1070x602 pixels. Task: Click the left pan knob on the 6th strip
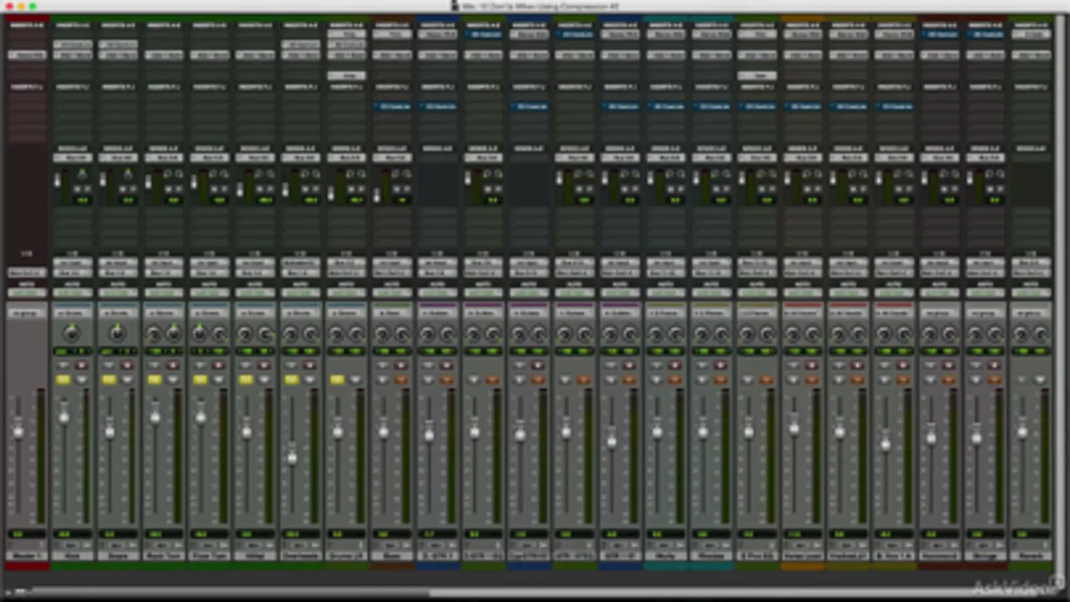coord(246,333)
